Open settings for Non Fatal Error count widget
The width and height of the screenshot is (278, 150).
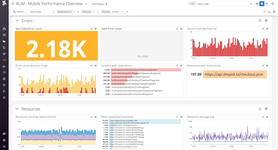pos(96,29)
